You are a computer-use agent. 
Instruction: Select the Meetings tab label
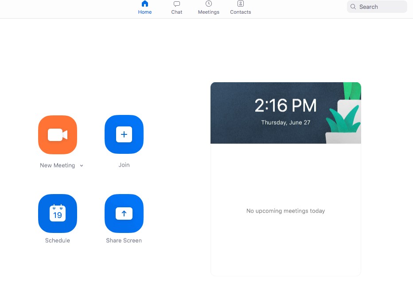pos(209,12)
